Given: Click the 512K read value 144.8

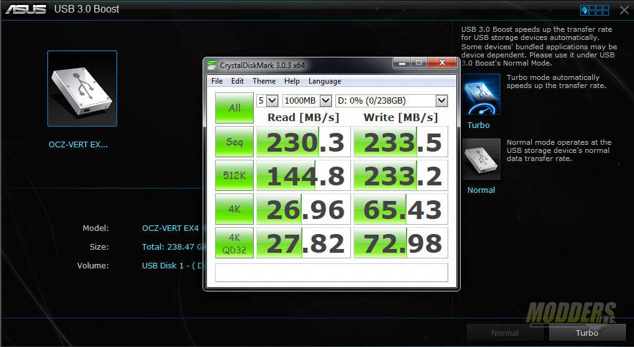Looking at the screenshot, I should pos(304,175).
